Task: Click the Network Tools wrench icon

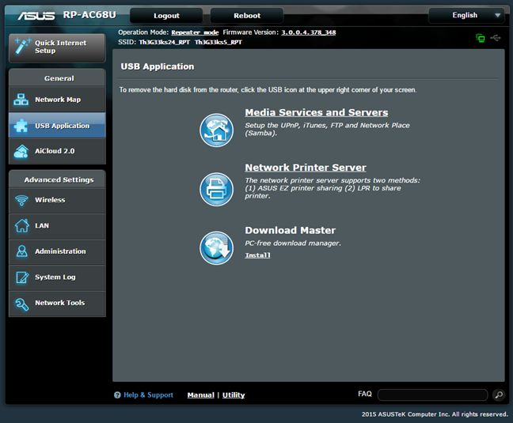Action: [x=21, y=304]
